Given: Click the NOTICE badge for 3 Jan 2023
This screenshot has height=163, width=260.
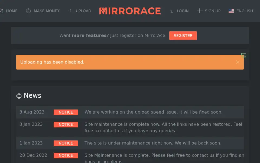Looking at the screenshot, I should [x=66, y=124].
